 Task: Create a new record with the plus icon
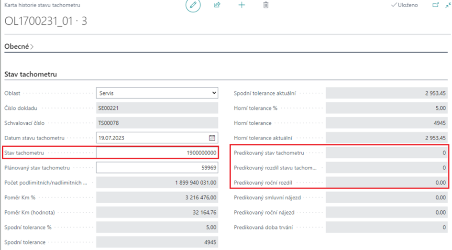[242, 5]
